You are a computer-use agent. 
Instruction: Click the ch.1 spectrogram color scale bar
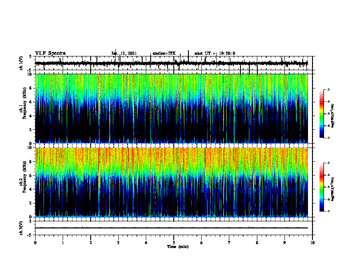(x=322, y=114)
